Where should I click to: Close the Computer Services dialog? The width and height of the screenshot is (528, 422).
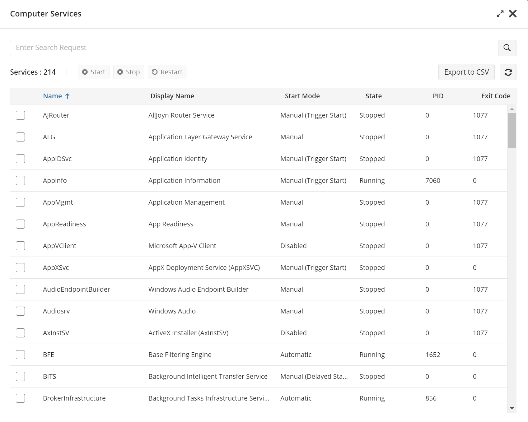[513, 14]
